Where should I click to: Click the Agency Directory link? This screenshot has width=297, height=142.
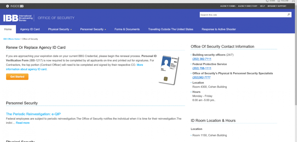tap(248, 6)
